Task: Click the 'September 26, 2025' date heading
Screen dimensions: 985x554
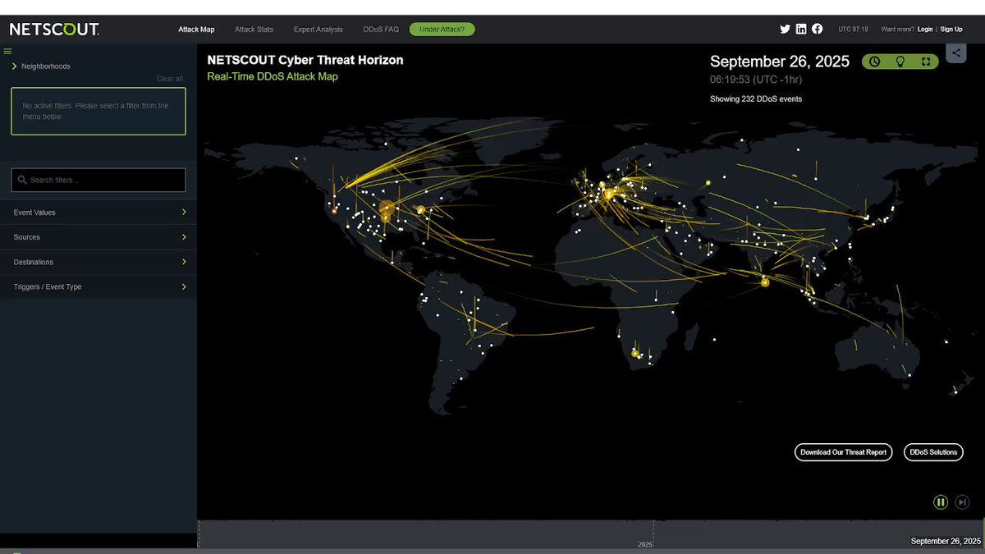Action: [x=780, y=62]
